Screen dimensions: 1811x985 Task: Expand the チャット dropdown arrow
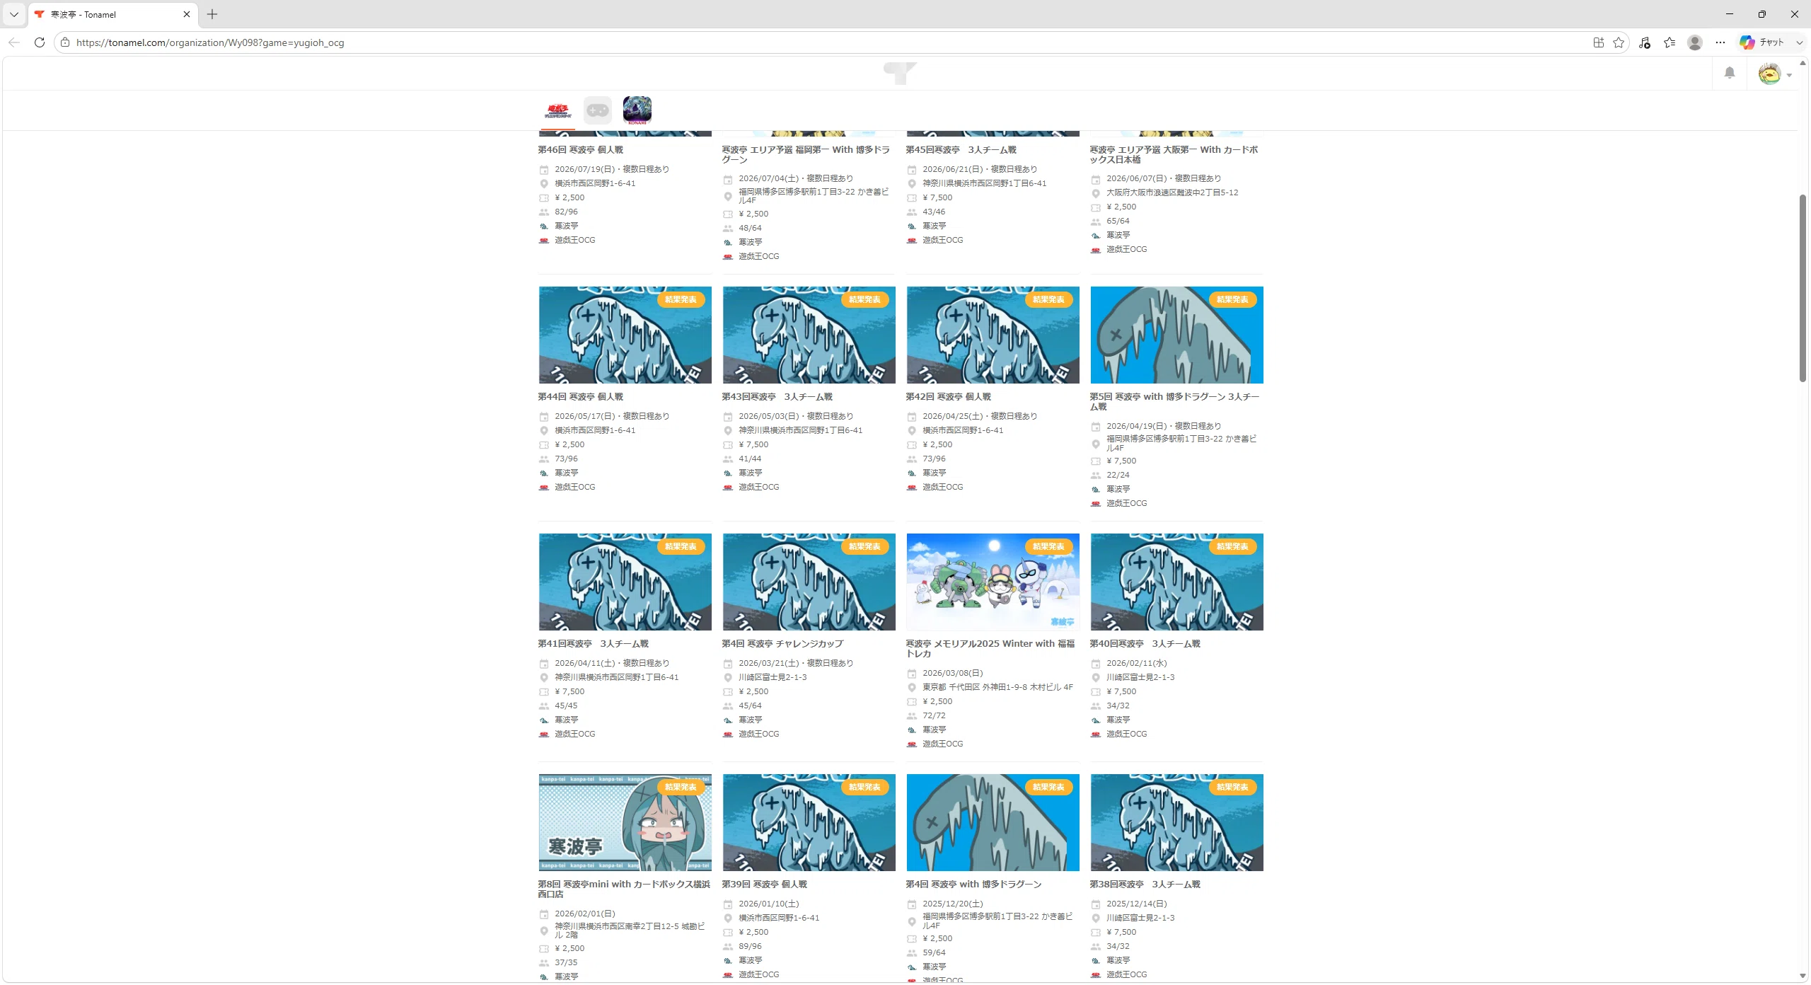[1800, 42]
